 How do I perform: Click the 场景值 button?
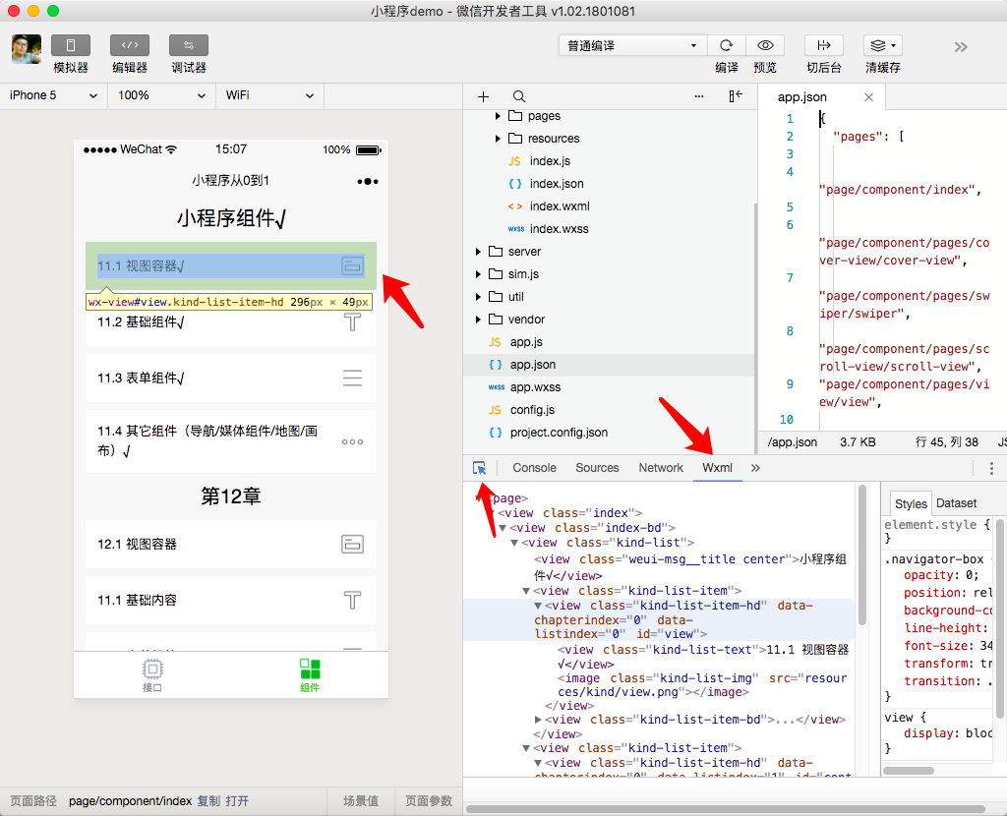(360, 801)
